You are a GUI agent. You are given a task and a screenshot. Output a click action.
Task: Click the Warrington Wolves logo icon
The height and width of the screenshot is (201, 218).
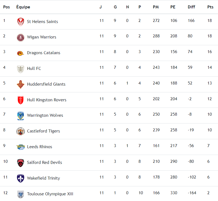click(x=21, y=116)
